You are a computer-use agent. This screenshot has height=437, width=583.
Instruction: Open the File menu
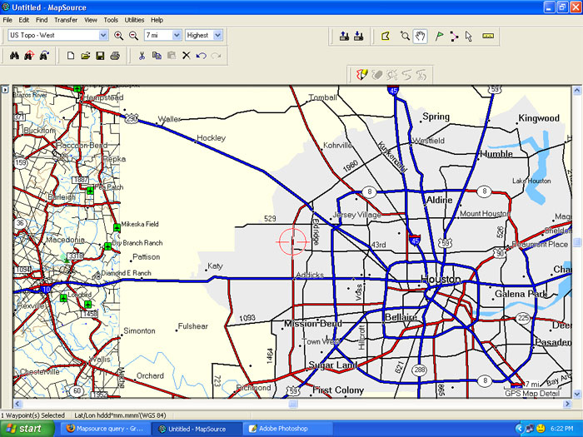(7, 20)
